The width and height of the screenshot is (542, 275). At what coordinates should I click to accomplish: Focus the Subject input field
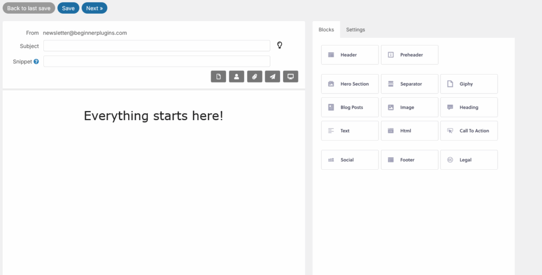[x=157, y=45]
